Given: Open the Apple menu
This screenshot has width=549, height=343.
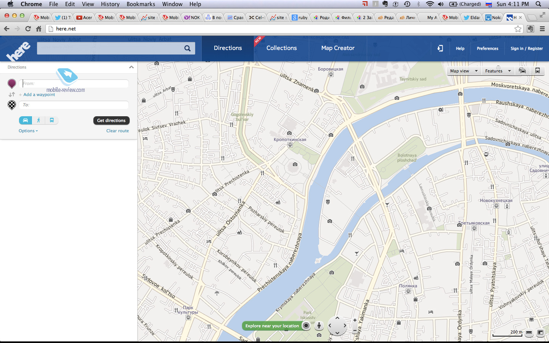Looking at the screenshot, I should [x=10, y=4].
